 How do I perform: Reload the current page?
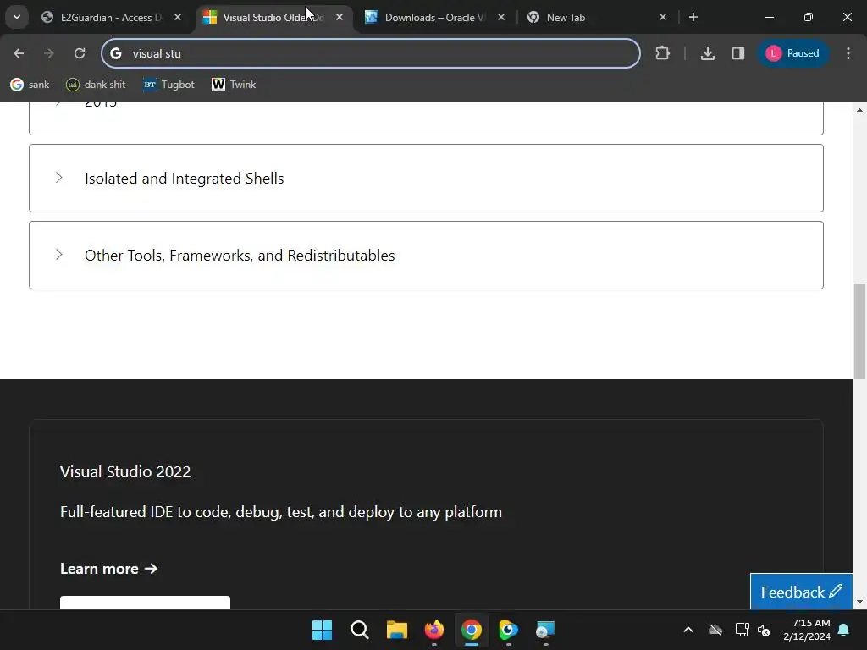[x=80, y=53]
